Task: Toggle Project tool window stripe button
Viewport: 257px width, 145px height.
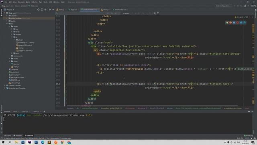Action: pos(2,12)
